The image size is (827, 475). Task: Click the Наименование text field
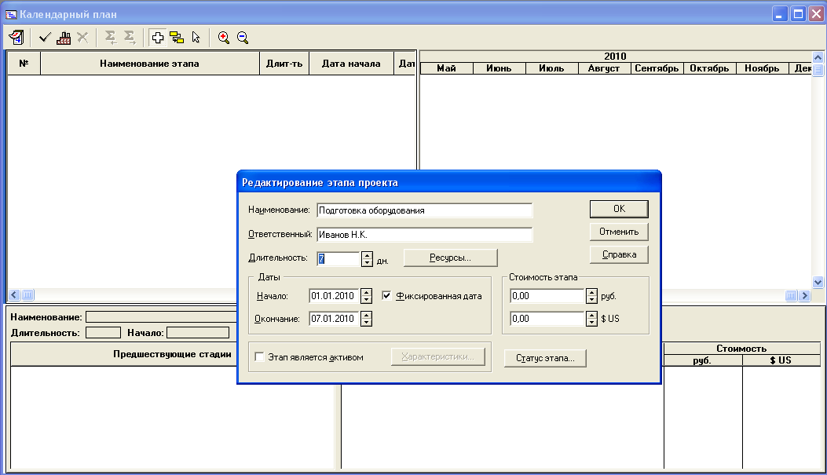[x=424, y=210]
